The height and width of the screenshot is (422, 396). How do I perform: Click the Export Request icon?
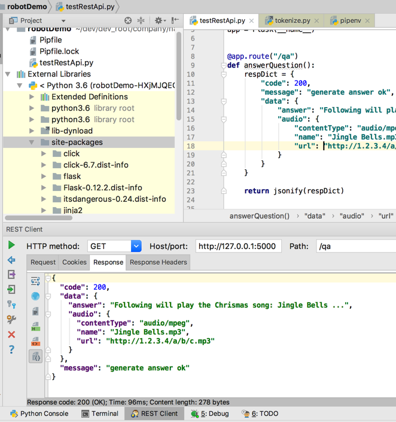pyautogui.click(x=11, y=275)
